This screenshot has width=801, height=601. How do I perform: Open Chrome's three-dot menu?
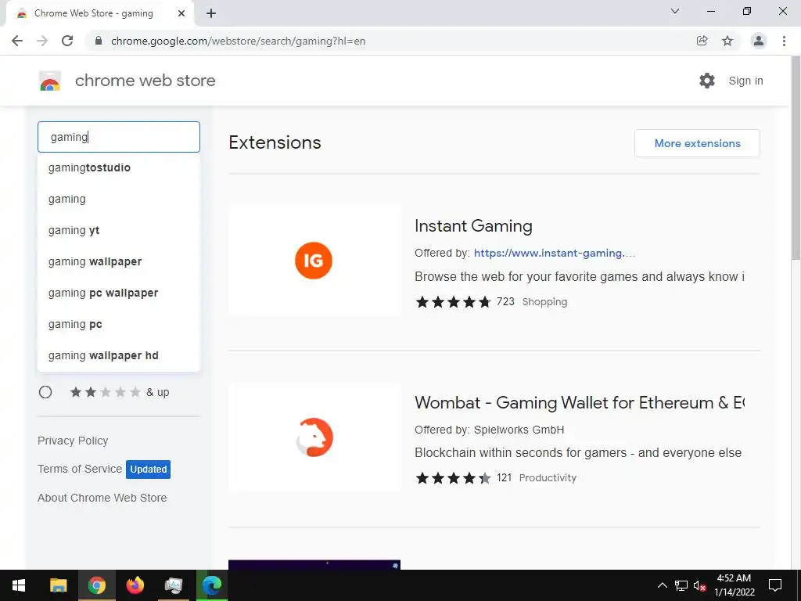784,41
